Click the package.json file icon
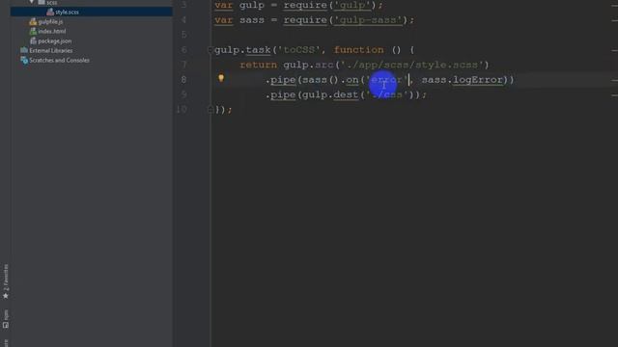The image size is (618, 347). (33, 40)
